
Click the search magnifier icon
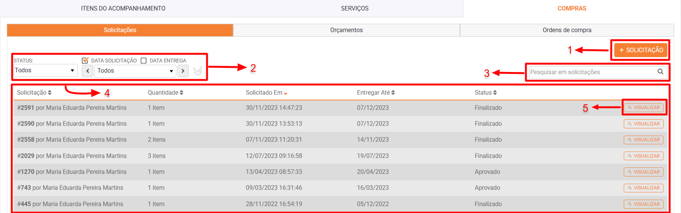[x=660, y=72]
